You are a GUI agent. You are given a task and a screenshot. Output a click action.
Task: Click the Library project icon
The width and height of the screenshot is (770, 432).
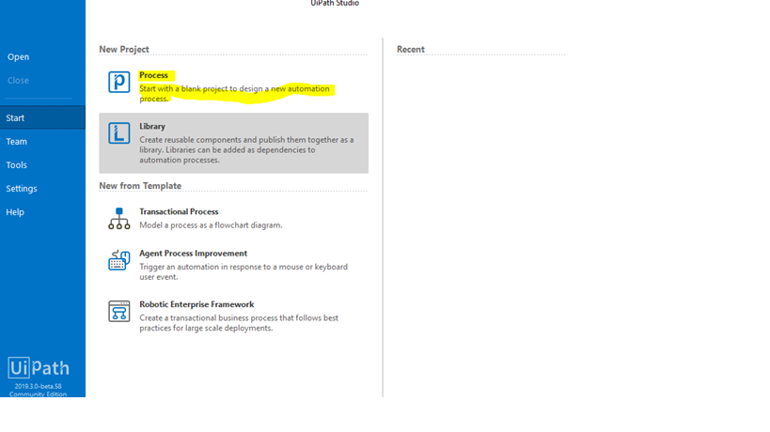118,132
